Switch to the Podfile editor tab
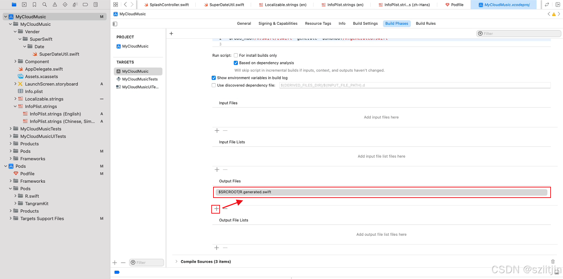This screenshot has height=279, width=563. pyautogui.click(x=454, y=5)
